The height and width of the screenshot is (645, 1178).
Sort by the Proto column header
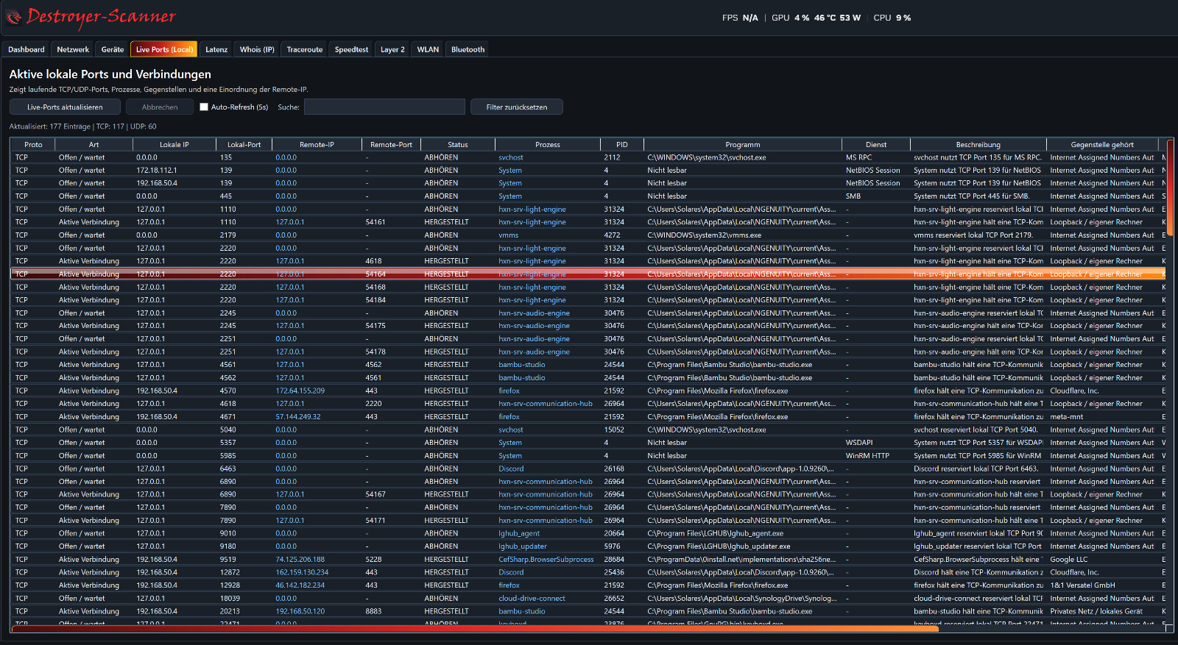(33, 145)
